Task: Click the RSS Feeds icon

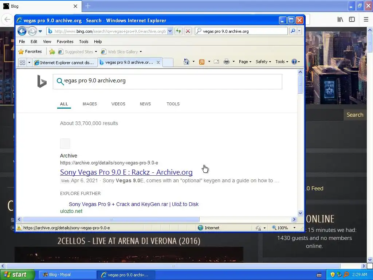Action: (202, 62)
